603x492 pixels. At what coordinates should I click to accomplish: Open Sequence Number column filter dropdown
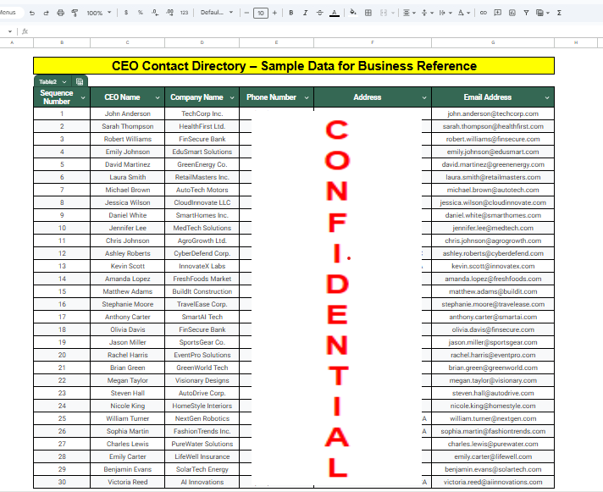[83, 98]
